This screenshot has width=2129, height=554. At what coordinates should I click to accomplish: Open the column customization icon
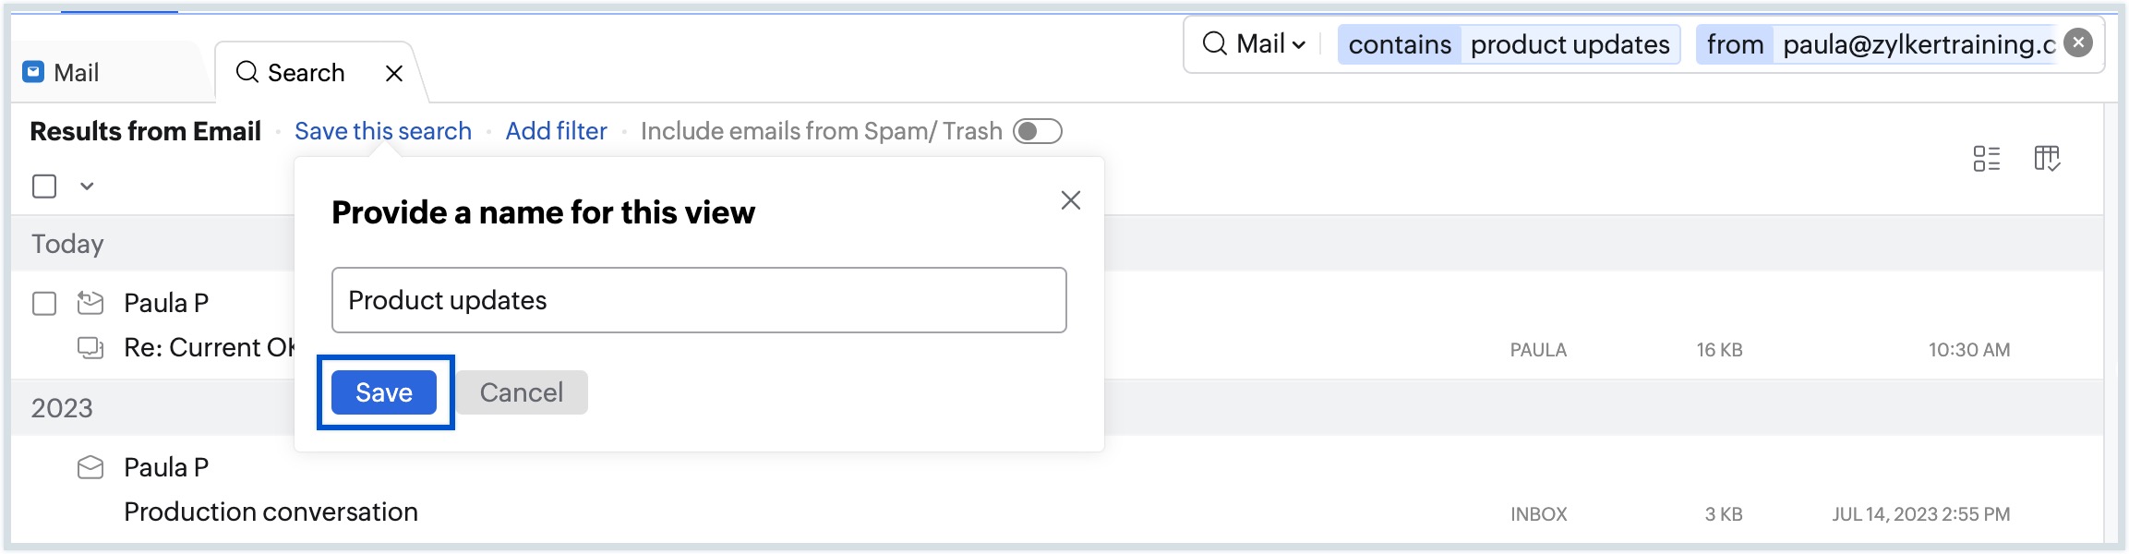tap(2047, 159)
